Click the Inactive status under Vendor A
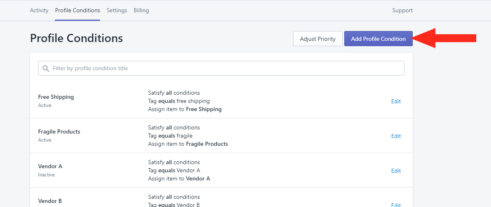491x207 pixels. click(46, 175)
